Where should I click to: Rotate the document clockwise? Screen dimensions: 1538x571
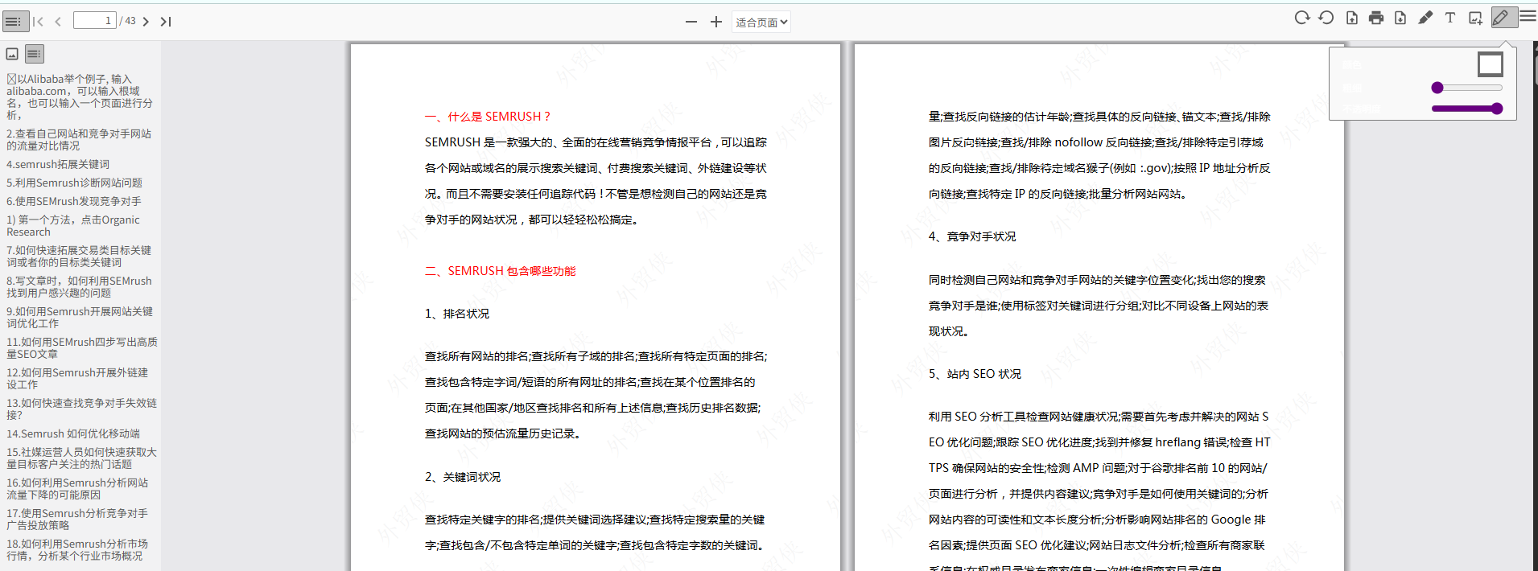tap(1301, 18)
